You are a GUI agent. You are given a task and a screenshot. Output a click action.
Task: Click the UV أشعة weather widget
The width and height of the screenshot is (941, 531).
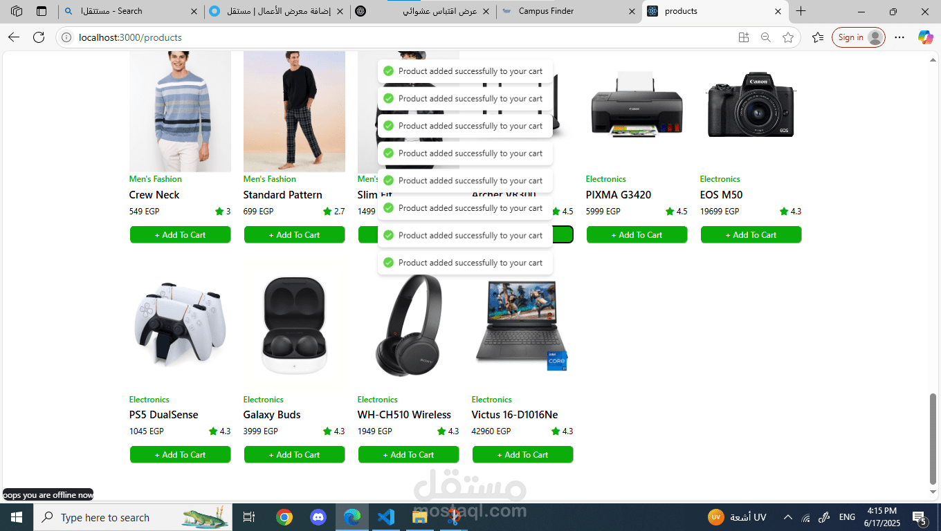(x=738, y=517)
